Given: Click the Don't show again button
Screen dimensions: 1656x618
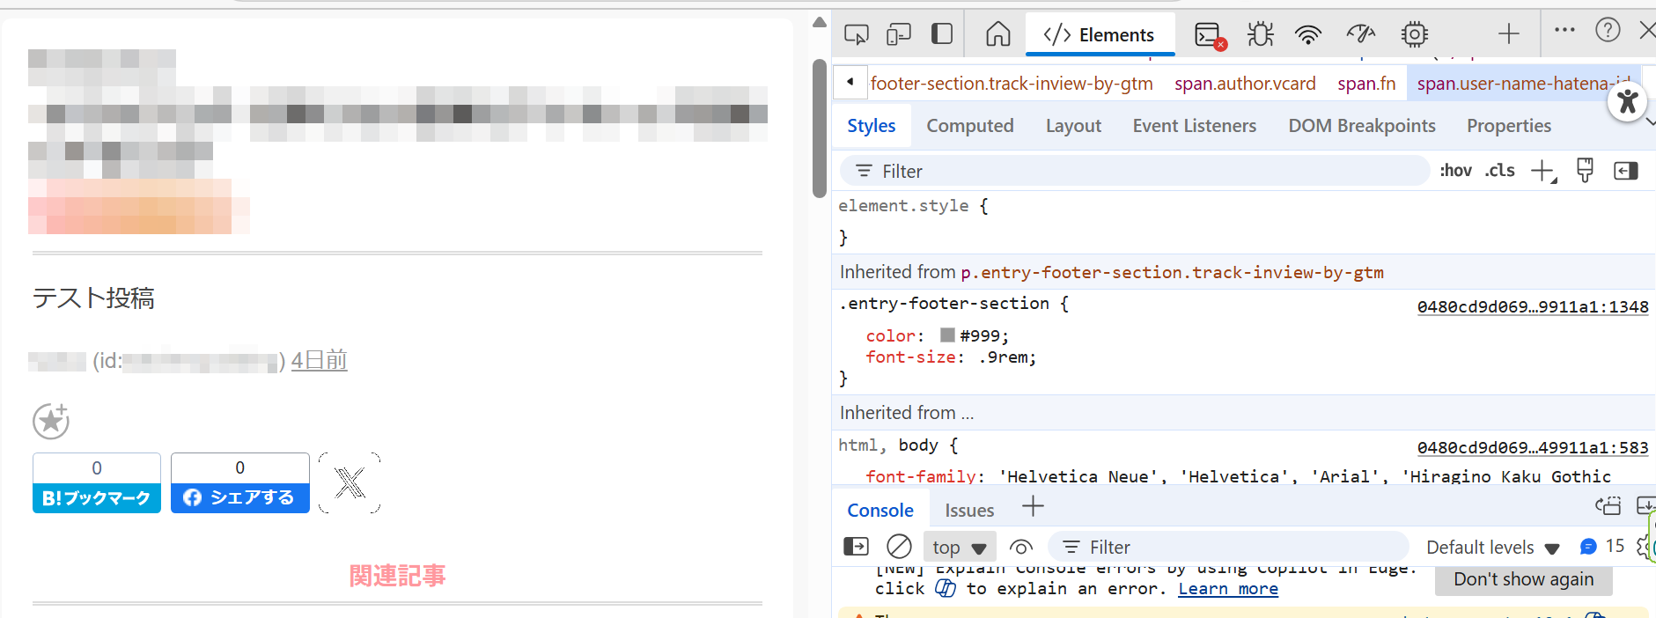Looking at the screenshot, I should pos(1523,579).
